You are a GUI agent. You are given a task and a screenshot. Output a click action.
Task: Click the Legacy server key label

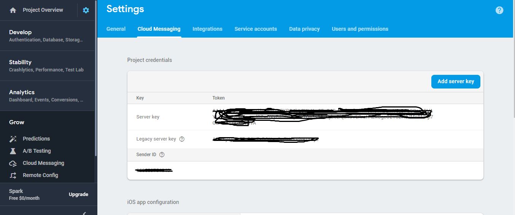(156, 139)
